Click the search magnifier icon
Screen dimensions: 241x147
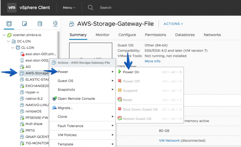[x=91, y=8]
